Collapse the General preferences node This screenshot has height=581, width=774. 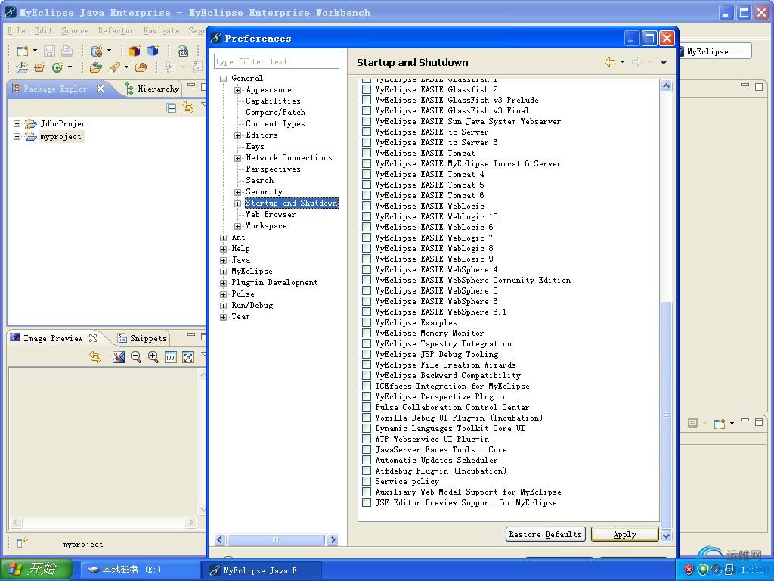click(224, 79)
